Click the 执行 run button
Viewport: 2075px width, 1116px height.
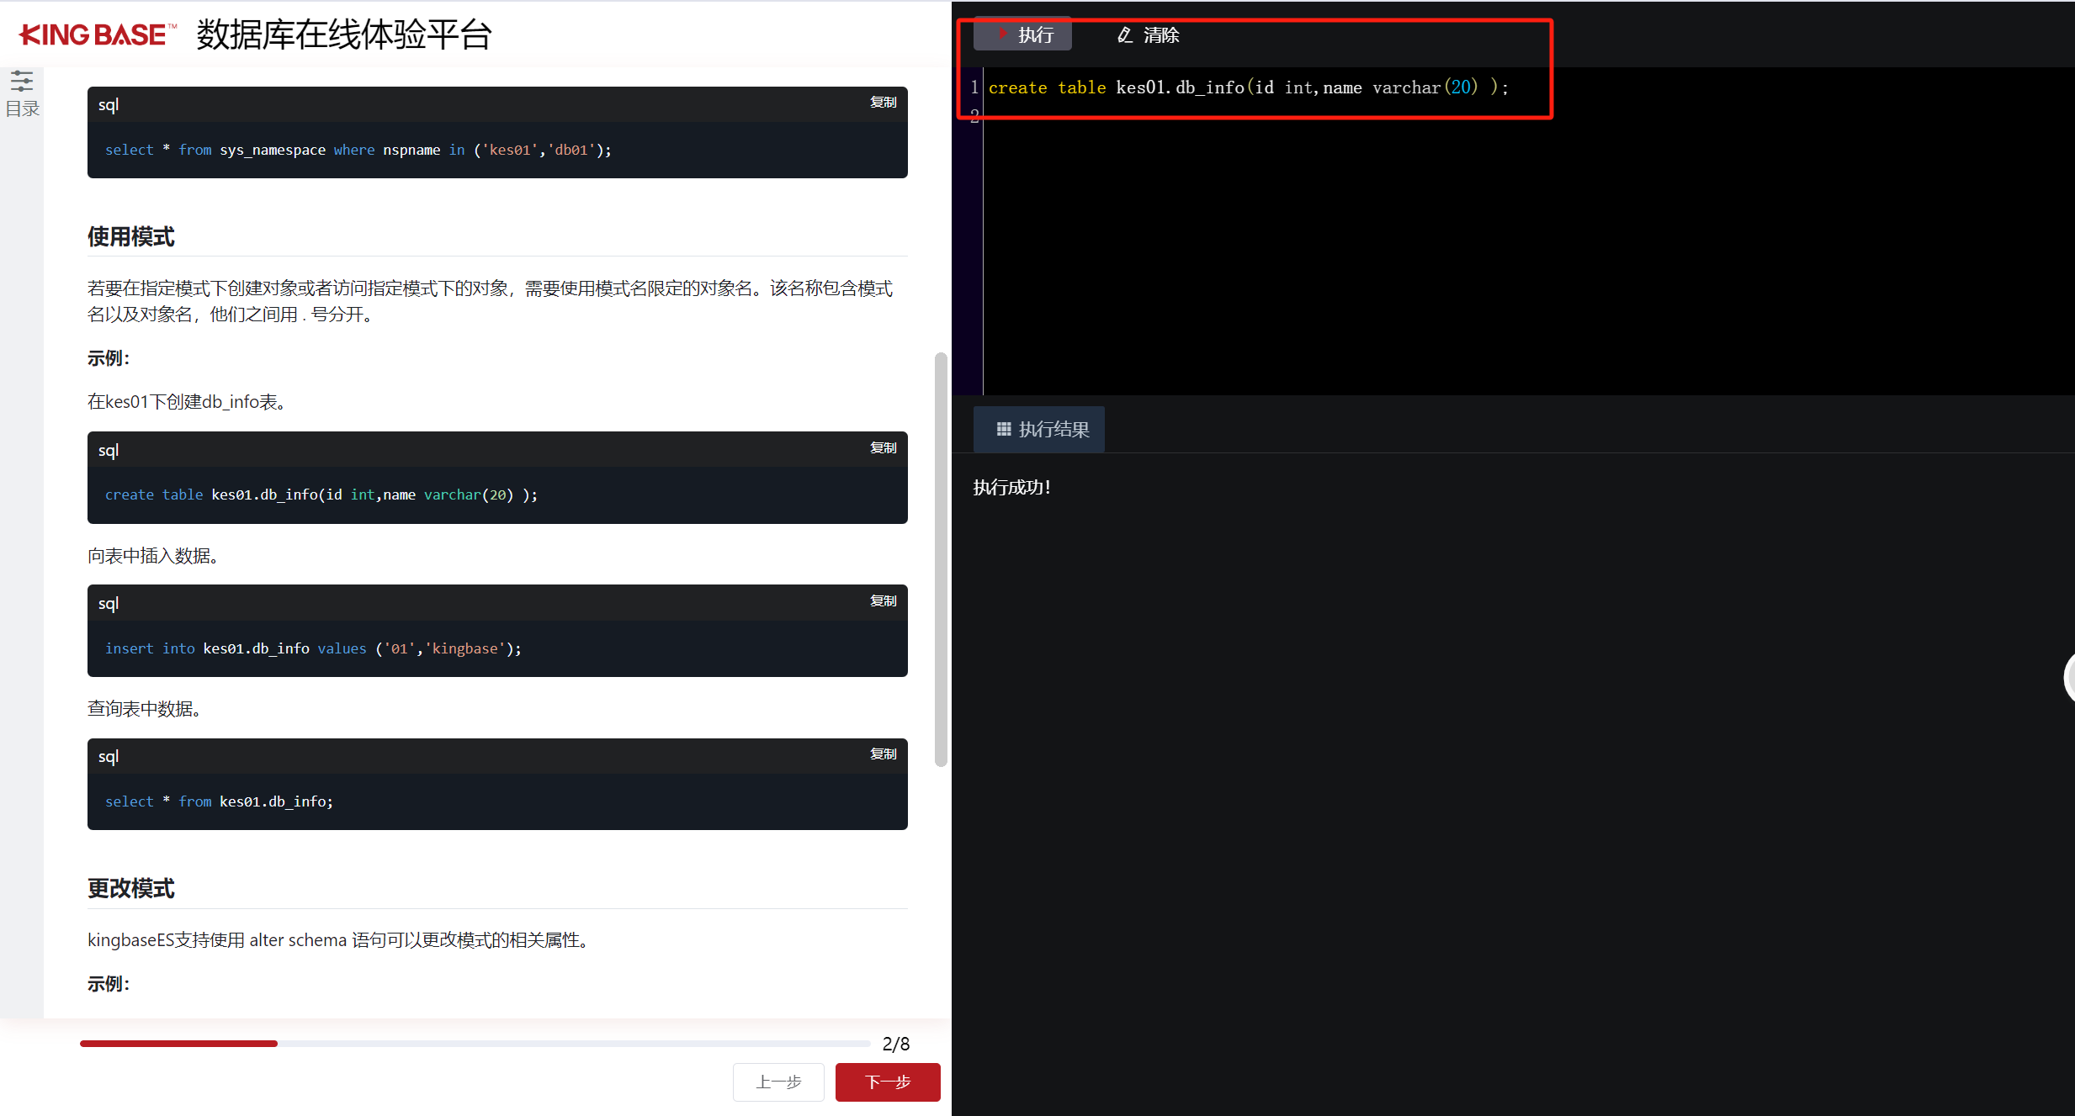pyautogui.click(x=1022, y=34)
